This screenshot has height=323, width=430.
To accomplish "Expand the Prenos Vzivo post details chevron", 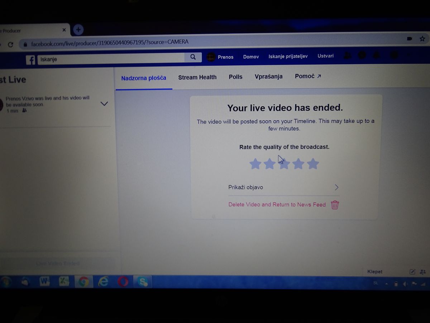I will 104,104.
